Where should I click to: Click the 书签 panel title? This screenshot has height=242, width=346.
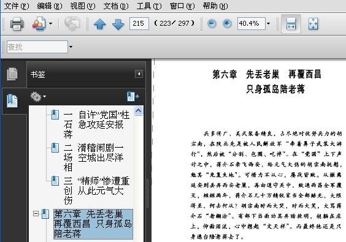coord(38,74)
